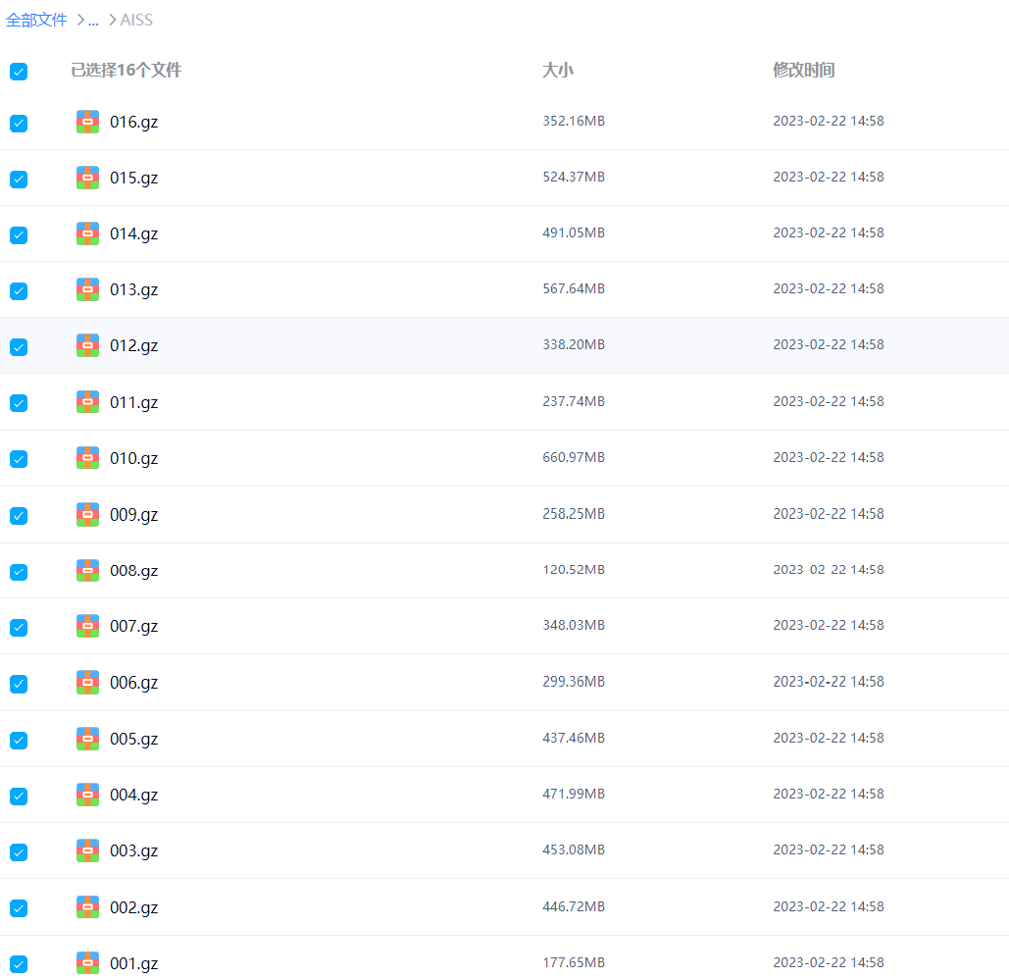Go to 全部文件 in the breadcrumb
The image size is (1009, 978).
pyautogui.click(x=36, y=20)
